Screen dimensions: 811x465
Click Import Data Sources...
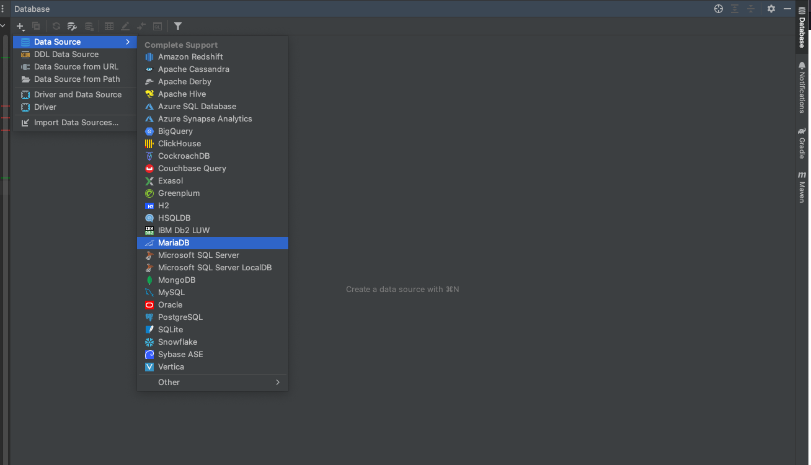(x=75, y=123)
